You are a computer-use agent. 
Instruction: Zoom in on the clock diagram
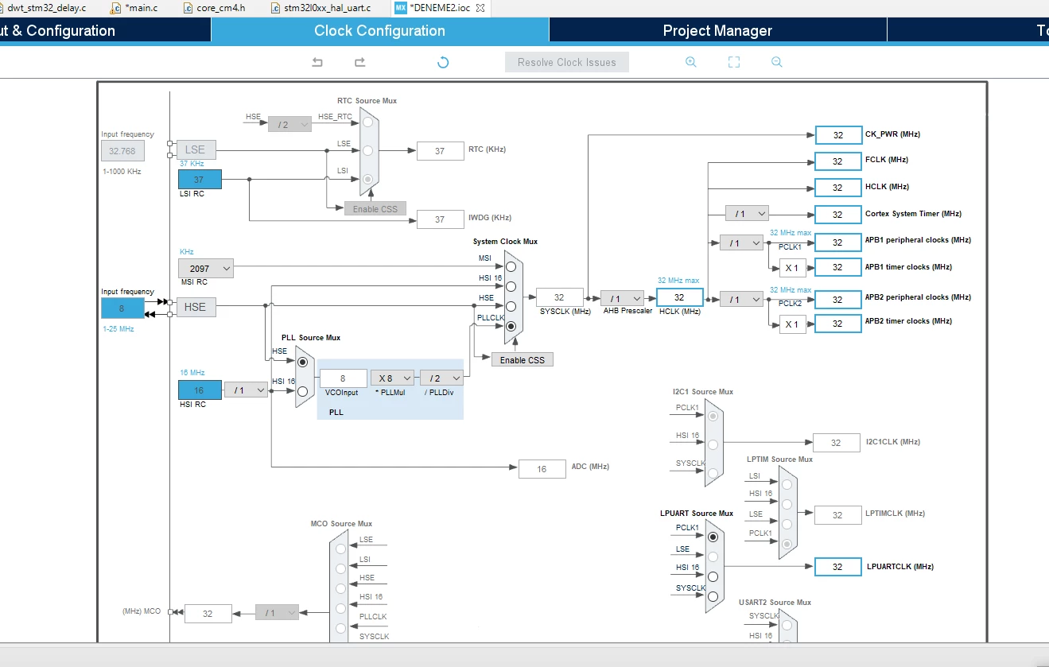pos(691,62)
